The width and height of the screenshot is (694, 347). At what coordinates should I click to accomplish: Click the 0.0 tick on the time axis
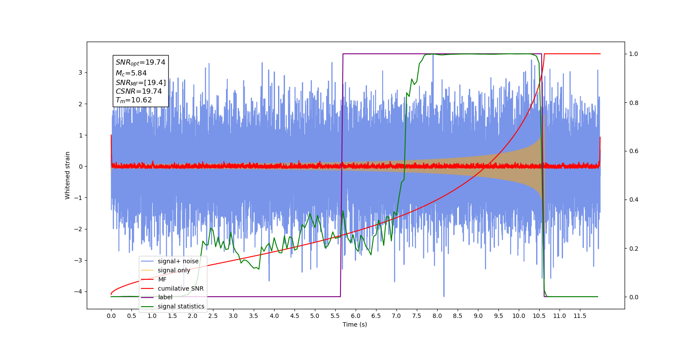111,316
